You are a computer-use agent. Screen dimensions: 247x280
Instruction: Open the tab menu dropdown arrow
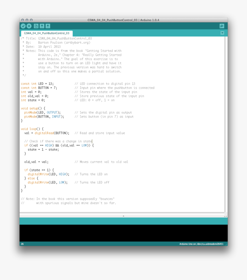pyautogui.click(x=222, y=33)
